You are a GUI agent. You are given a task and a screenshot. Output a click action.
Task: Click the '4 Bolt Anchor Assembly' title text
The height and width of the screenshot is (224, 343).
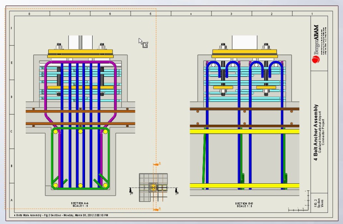tap(315, 132)
